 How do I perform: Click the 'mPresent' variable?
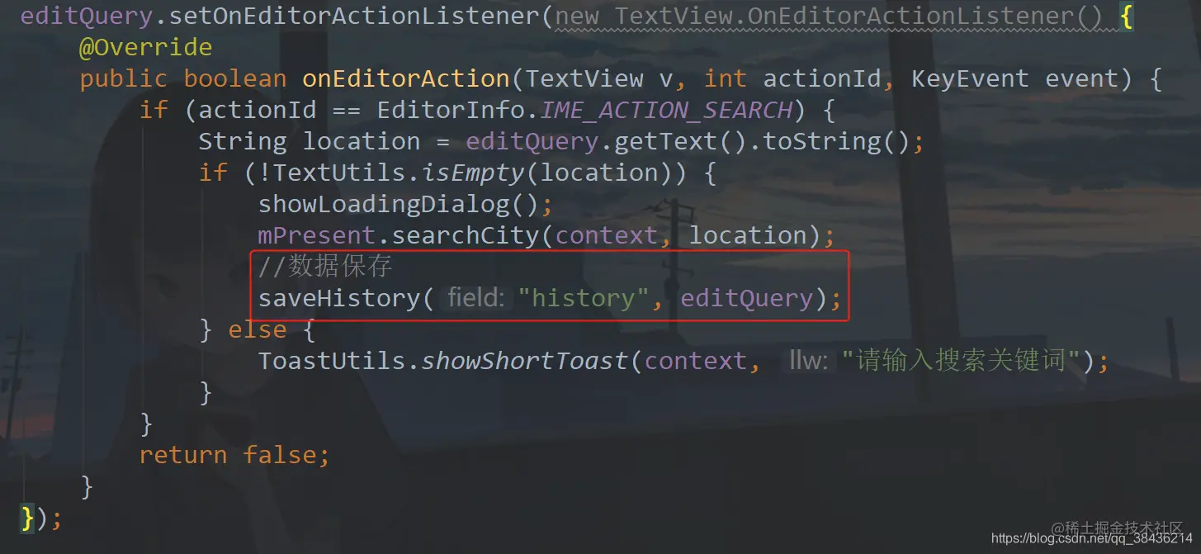point(317,235)
